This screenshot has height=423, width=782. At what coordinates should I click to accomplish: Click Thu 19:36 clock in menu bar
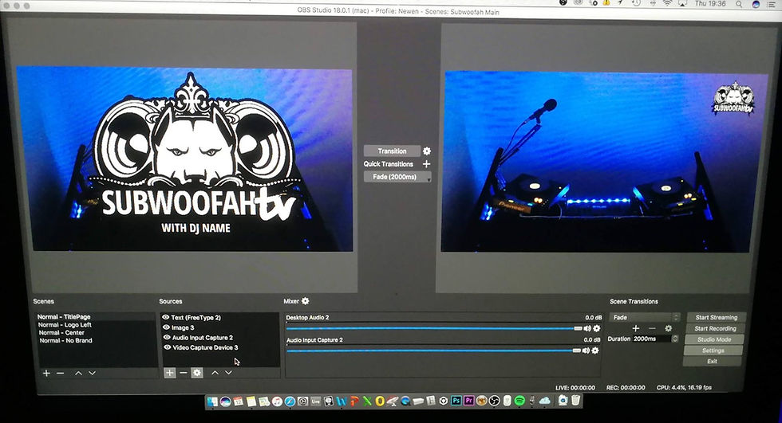710,3
